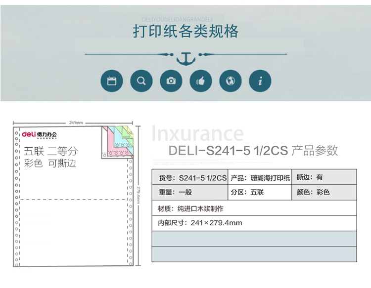Click the italic info icon
The image size is (371, 288).
coord(260,81)
